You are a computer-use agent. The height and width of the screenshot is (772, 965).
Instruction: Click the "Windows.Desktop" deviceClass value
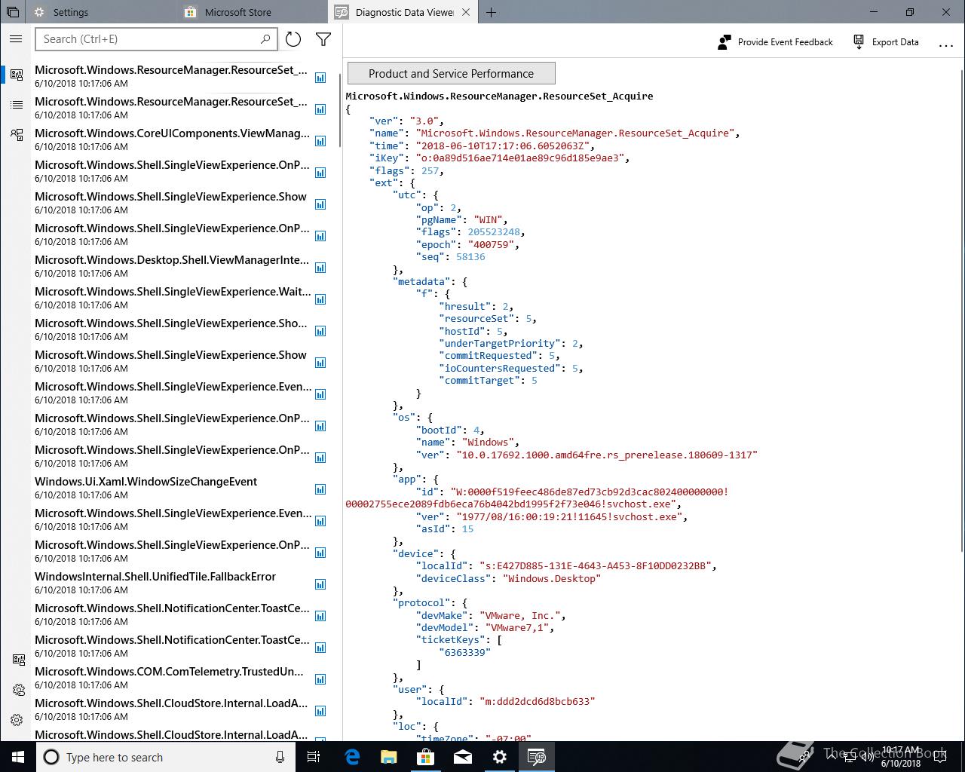pos(552,578)
